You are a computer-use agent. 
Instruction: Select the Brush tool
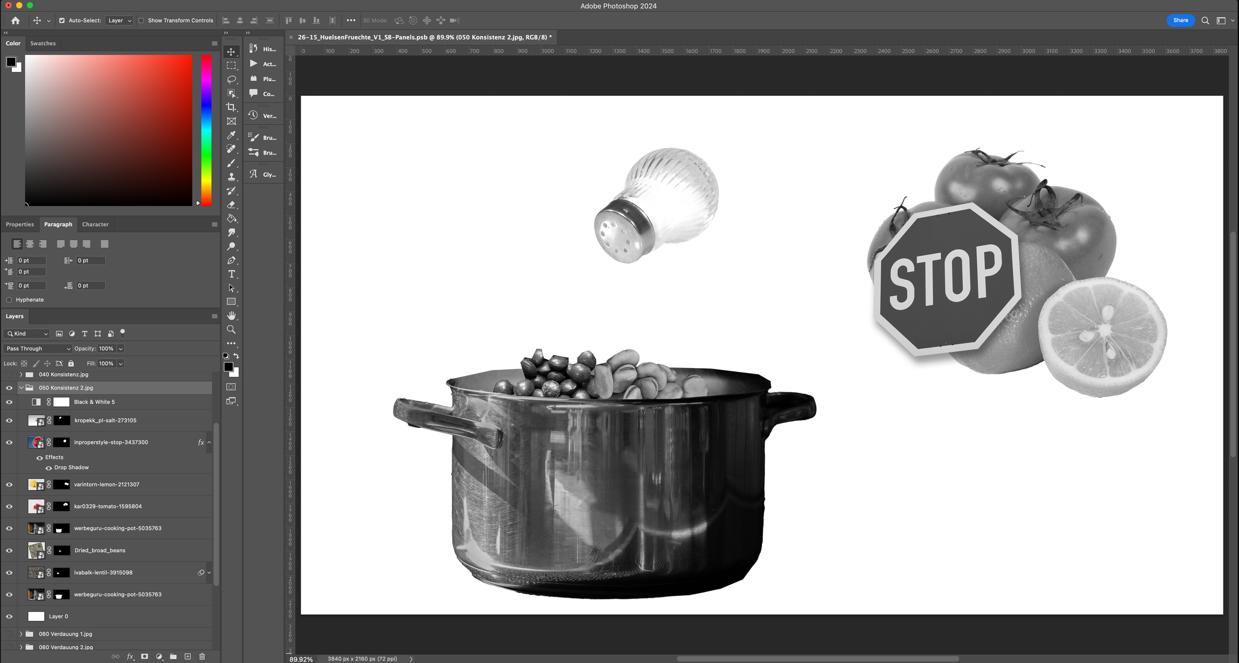(x=231, y=163)
